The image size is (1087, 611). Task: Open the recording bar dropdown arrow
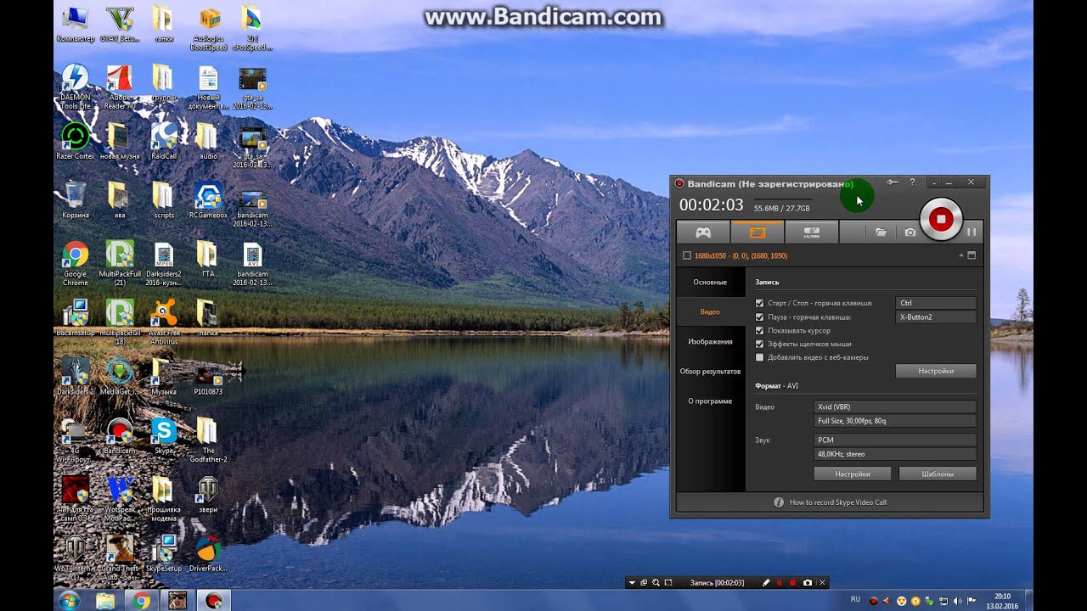632,583
